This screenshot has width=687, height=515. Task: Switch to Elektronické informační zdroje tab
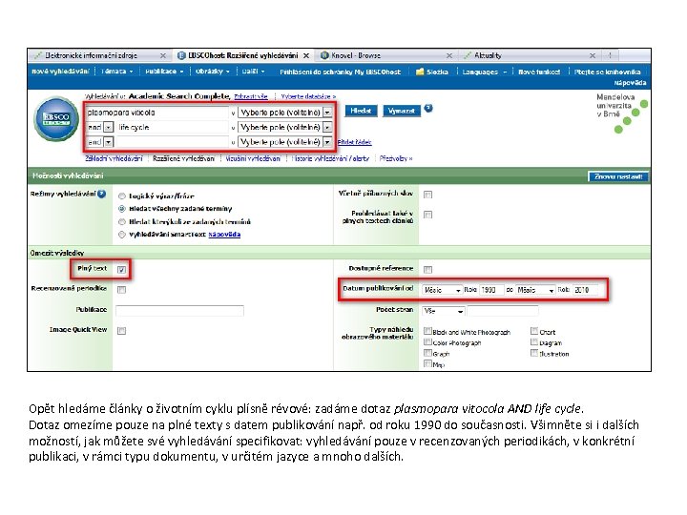pos(92,55)
